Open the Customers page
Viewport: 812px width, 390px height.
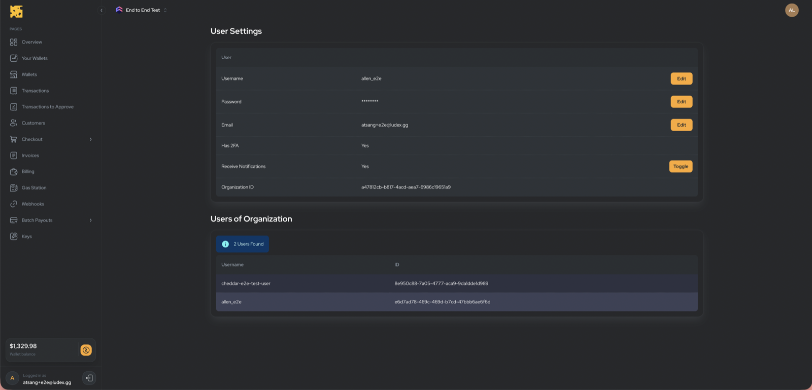tap(33, 123)
